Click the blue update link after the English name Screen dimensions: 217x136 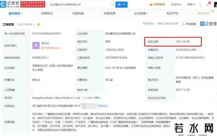(x=97, y=98)
